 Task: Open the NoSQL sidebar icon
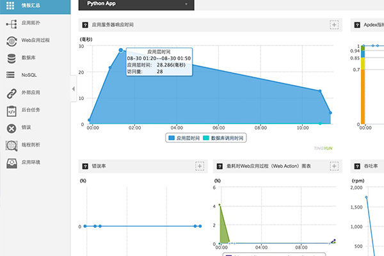coord(11,76)
